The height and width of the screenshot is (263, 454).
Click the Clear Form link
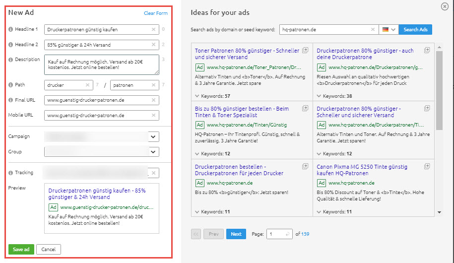pos(156,13)
